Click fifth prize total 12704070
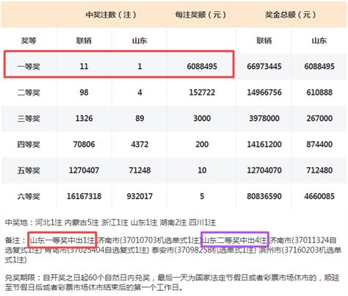Image resolution: width=348 pixels, height=296 pixels. [264, 170]
